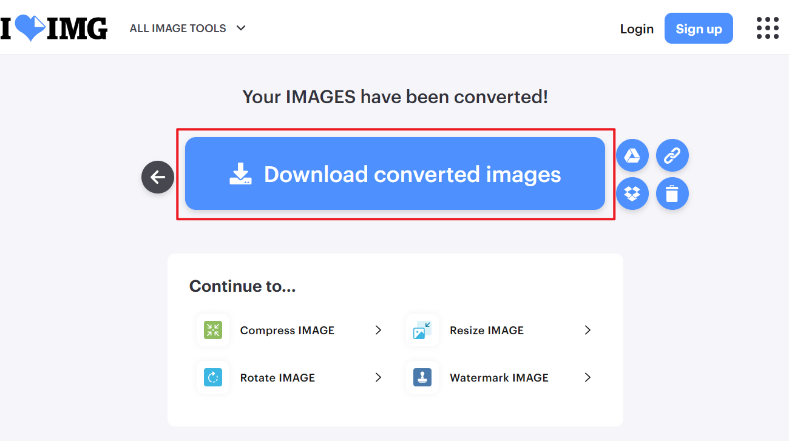Click chevron next to Rotate IMAGE

378,377
